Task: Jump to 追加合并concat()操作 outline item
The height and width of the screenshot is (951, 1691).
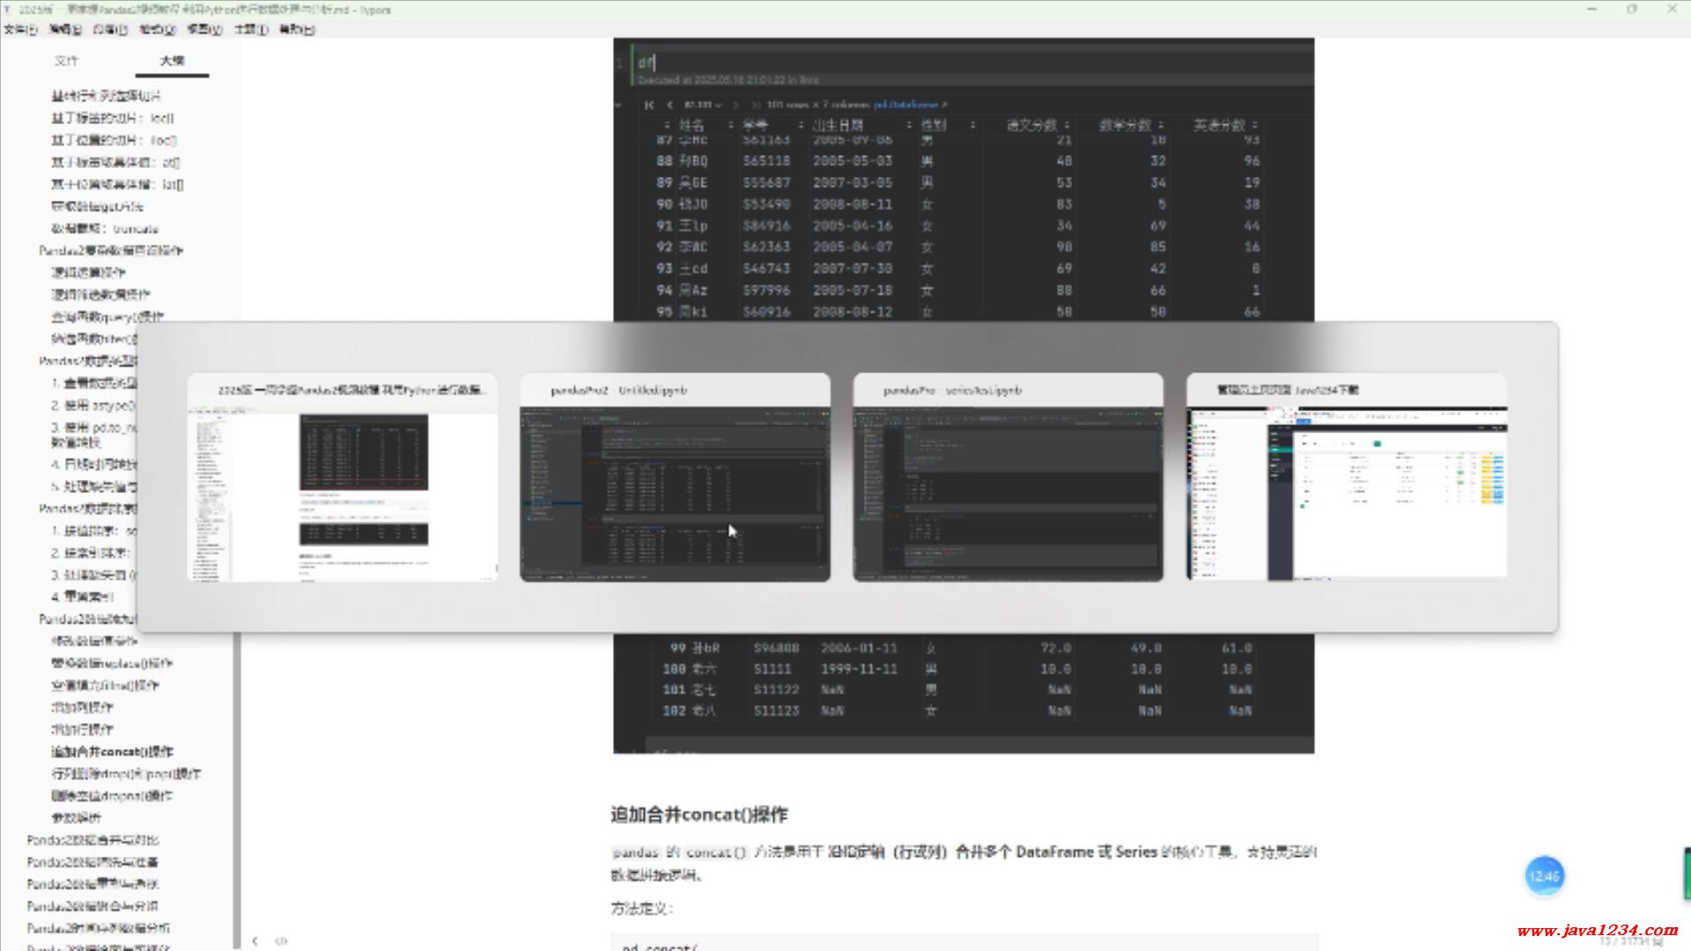Action: [112, 752]
